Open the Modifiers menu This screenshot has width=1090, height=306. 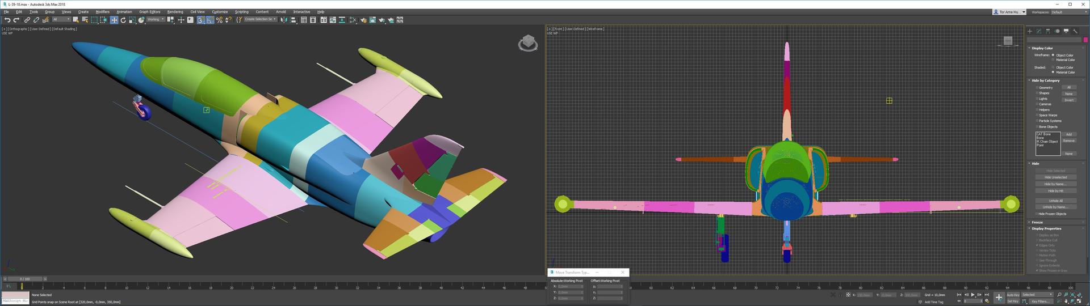[x=102, y=11]
